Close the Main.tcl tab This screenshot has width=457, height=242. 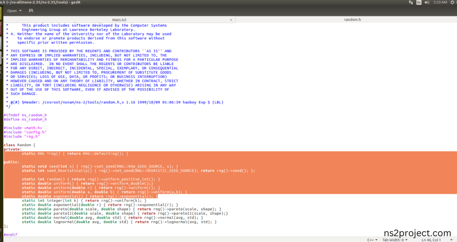[231, 20]
